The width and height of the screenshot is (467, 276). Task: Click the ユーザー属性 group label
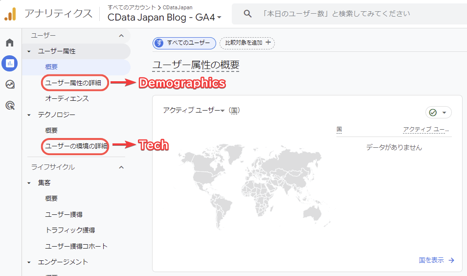[57, 51]
